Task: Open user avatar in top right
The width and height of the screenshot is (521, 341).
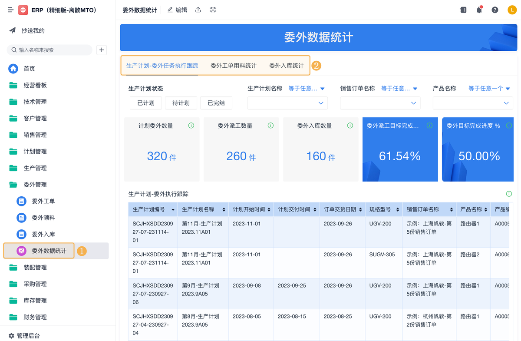Action: (511, 10)
